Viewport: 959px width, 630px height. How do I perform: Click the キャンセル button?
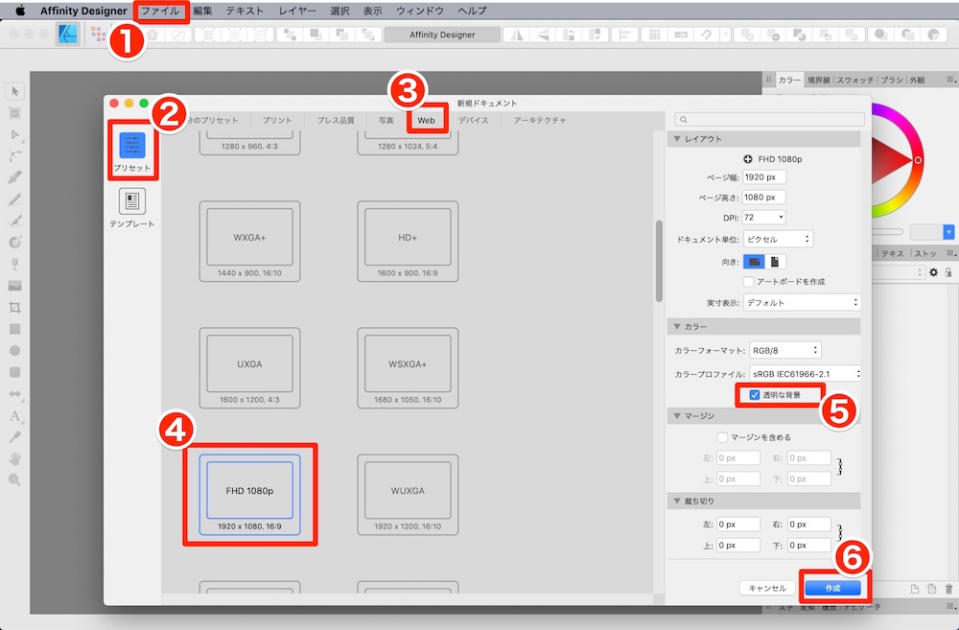tap(767, 589)
